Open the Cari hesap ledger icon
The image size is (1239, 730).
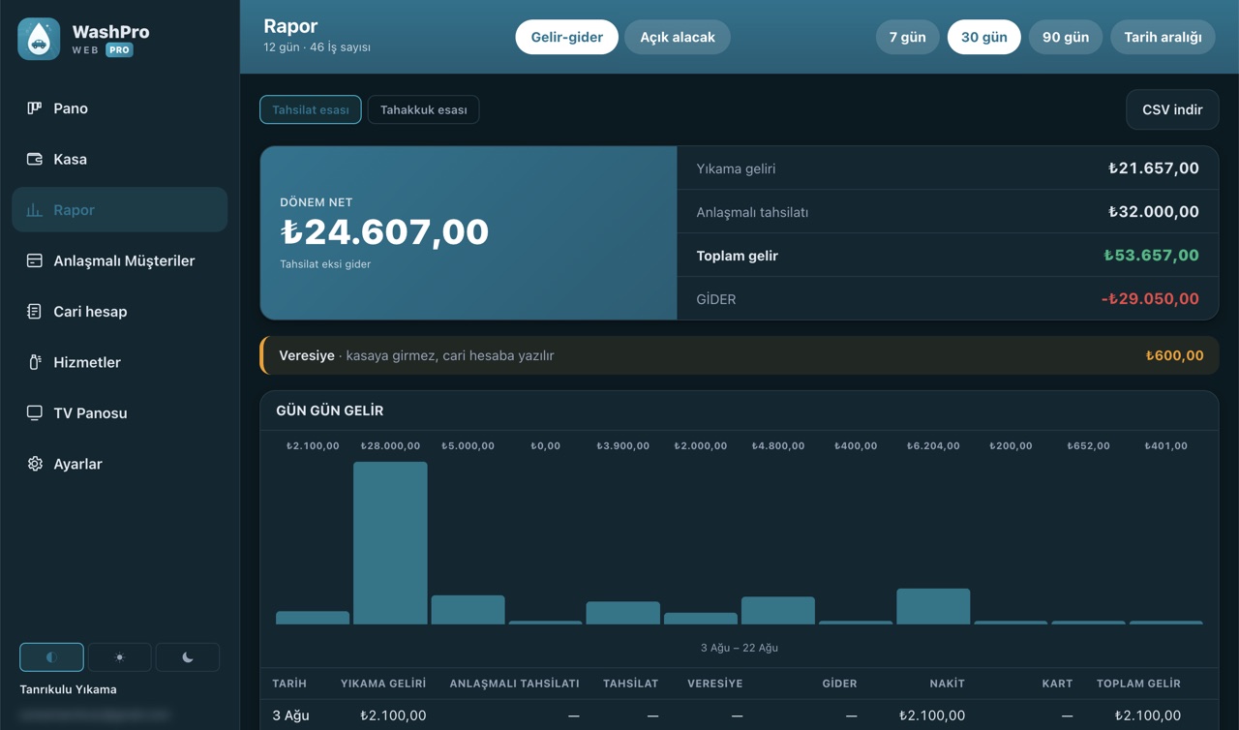[x=34, y=312]
